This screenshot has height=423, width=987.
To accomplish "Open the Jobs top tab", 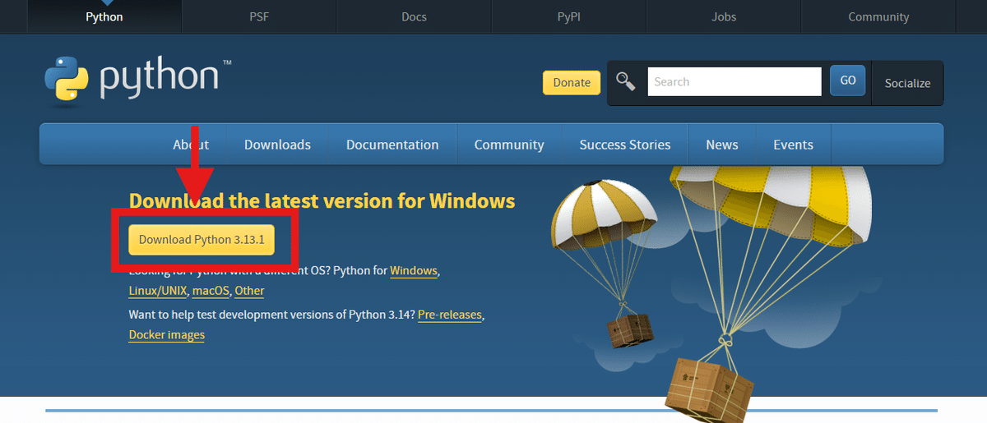I will (x=724, y=16).
